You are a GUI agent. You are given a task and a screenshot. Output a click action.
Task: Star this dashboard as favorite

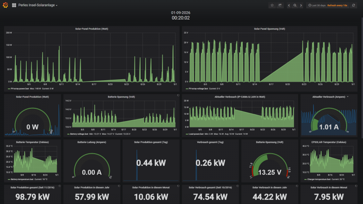(272, 5)
